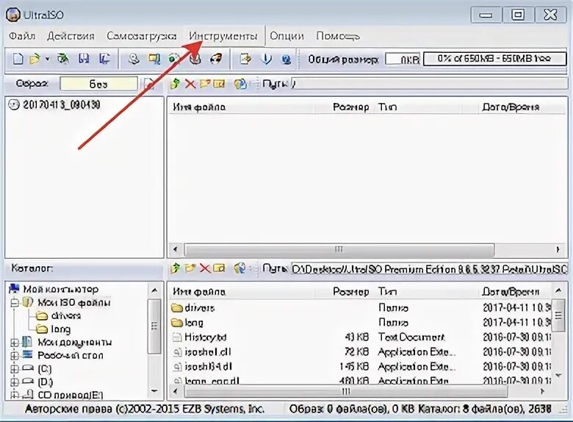Click the red X delete icon in image pane toolbar

click(x=190, y=84)
